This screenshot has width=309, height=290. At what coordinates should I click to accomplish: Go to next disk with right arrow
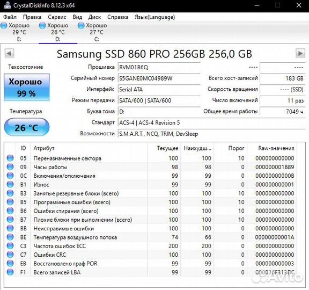pyautogui.click(x=300, y=53)
